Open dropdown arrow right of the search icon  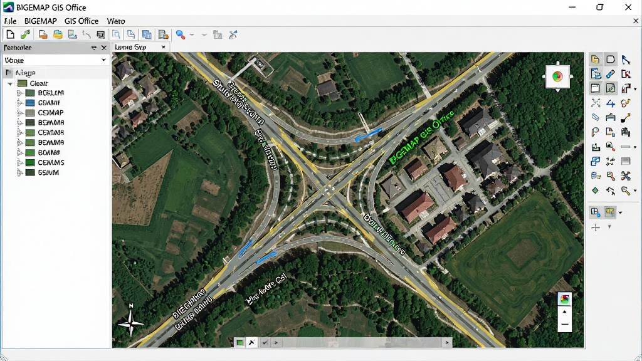[192, 35]
